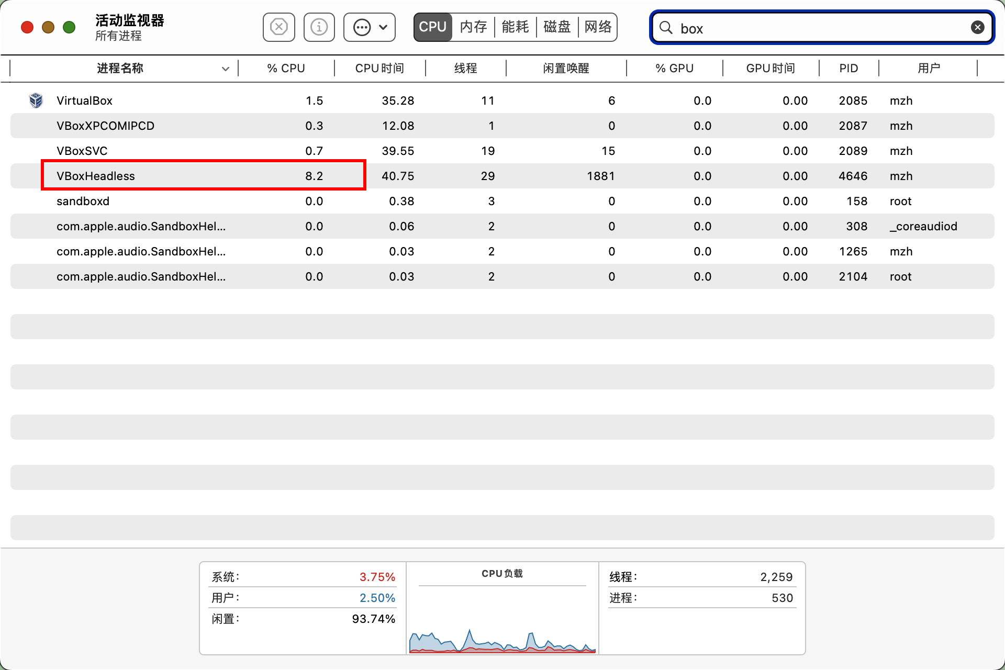Select the VirtualBox process row
This screenshot has height=670, width=1005.
(x=502, y=100)
